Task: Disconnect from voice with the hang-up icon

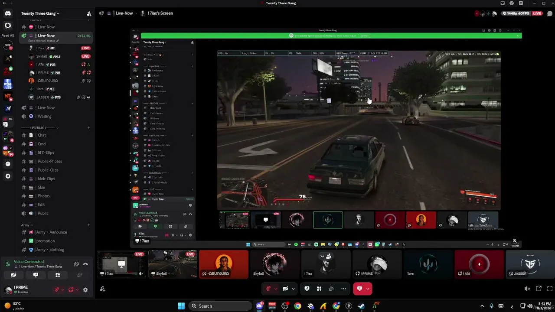Action: [x=85, y=264]
